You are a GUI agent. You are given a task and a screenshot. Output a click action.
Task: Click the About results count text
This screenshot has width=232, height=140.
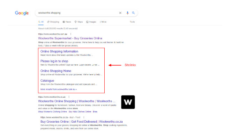58,28
